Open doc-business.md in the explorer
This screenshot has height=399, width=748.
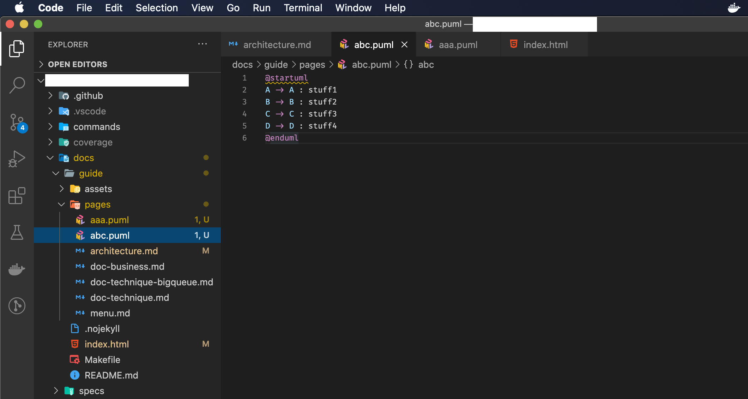pyautogui.click(x=127, y=267)
